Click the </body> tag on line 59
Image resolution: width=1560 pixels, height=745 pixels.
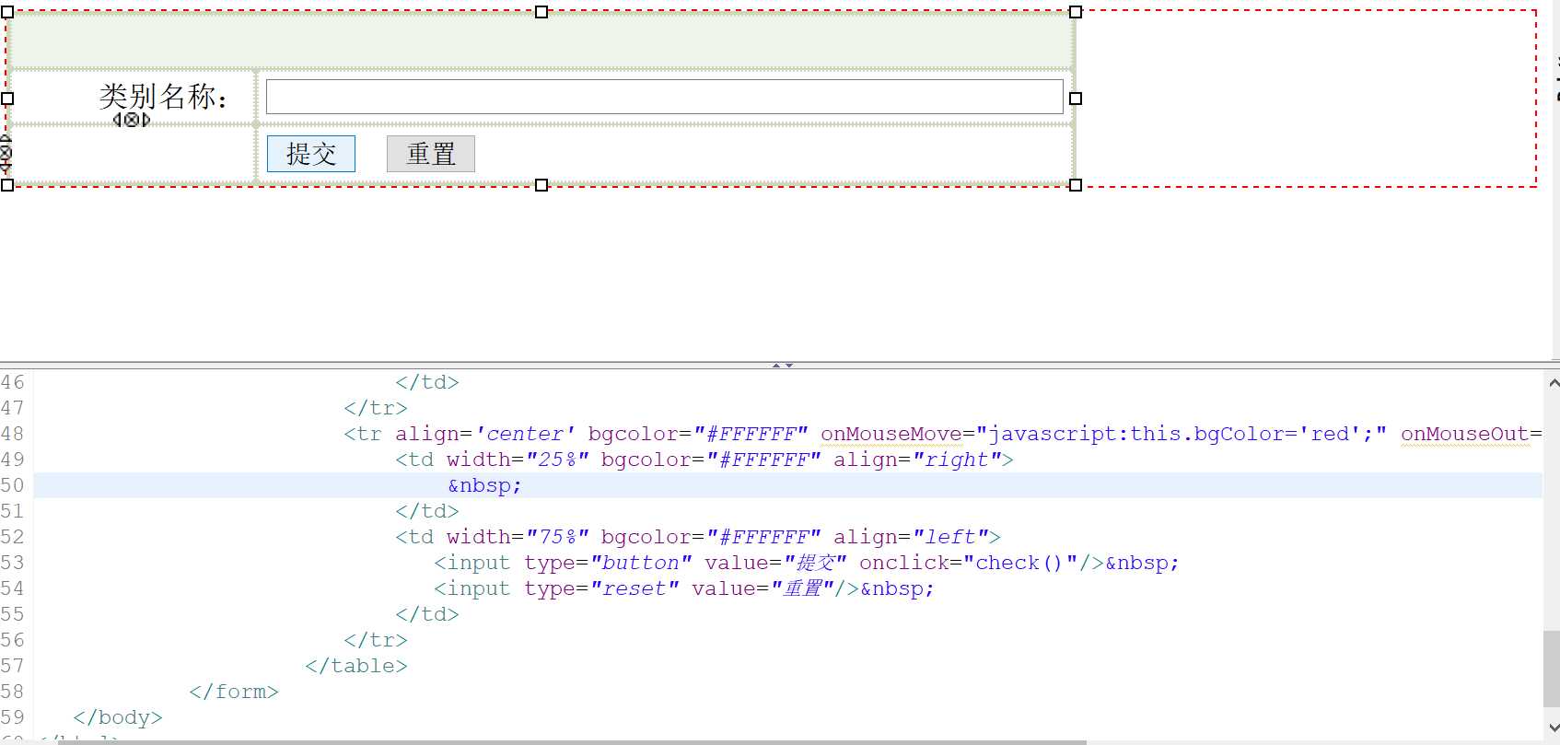(x=118, y=717)
